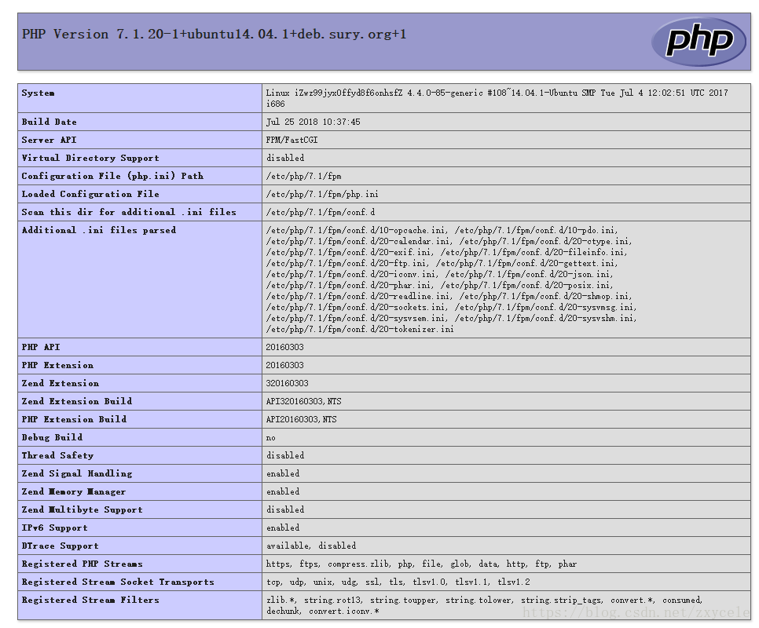Screen dimensions: 759x628
Task: Click disabled value for Zend Multibyte Support
Action: 285,509
